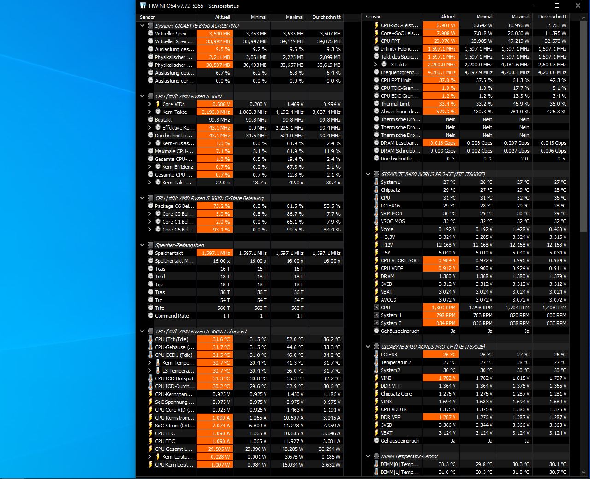
Task: Click the Infinity Fabric clock icon
Action: click(377, 49)
